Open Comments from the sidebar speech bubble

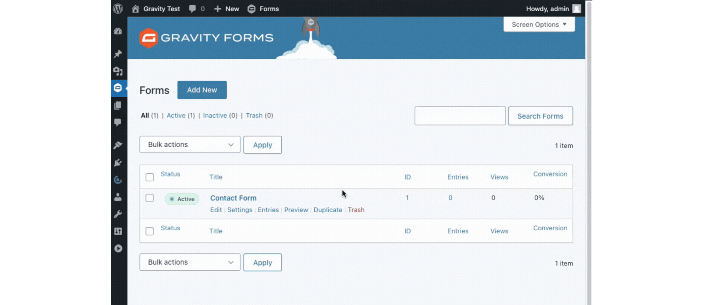click(x=118, y=122)
